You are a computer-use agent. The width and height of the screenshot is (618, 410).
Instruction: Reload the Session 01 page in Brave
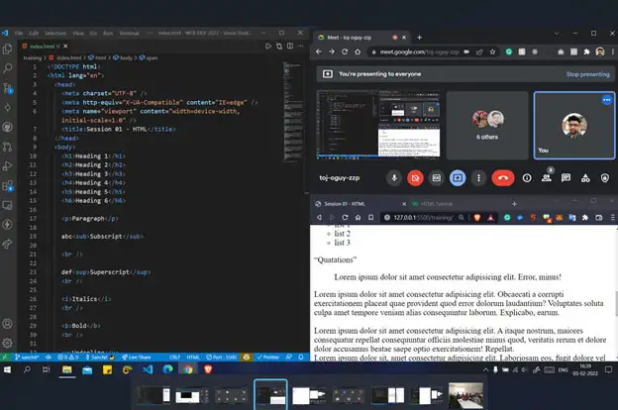point(345,218)
